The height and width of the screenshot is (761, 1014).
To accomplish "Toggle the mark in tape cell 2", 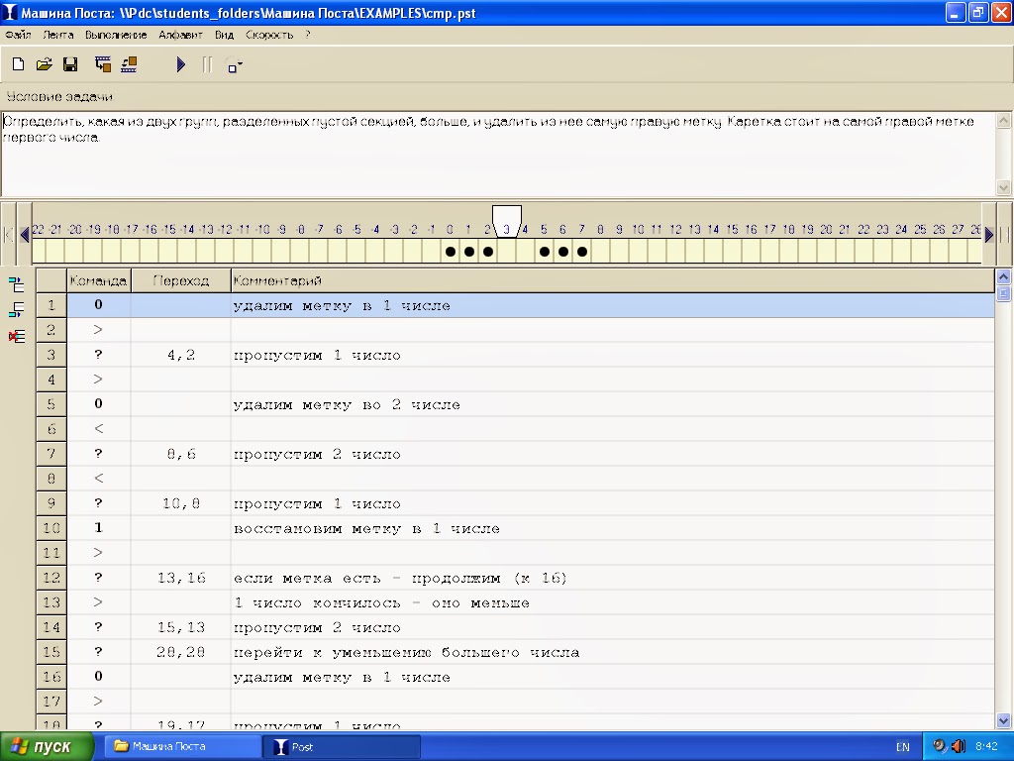I will (488, 251).
